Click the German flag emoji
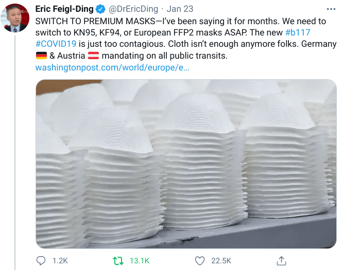343x270 pixels. pyautogui.click(x=42, y=56)
